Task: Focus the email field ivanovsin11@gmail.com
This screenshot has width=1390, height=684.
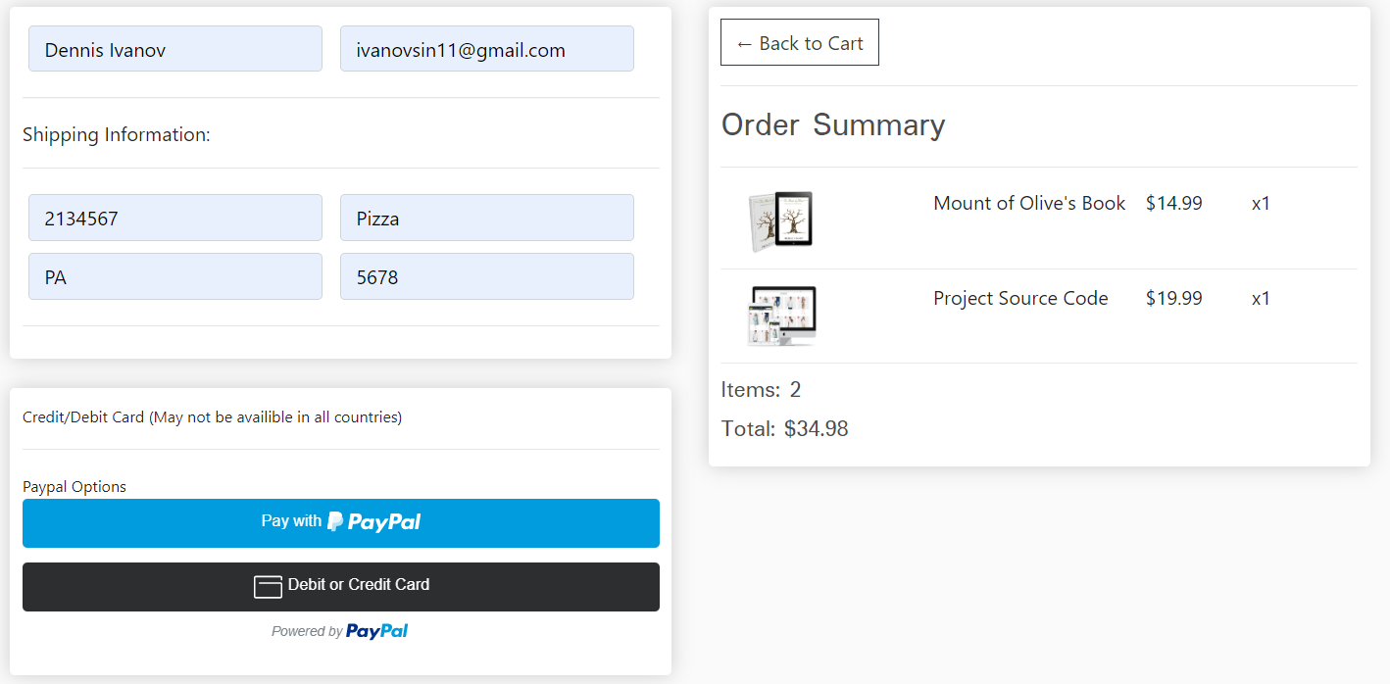Action: tap(487, 49)
